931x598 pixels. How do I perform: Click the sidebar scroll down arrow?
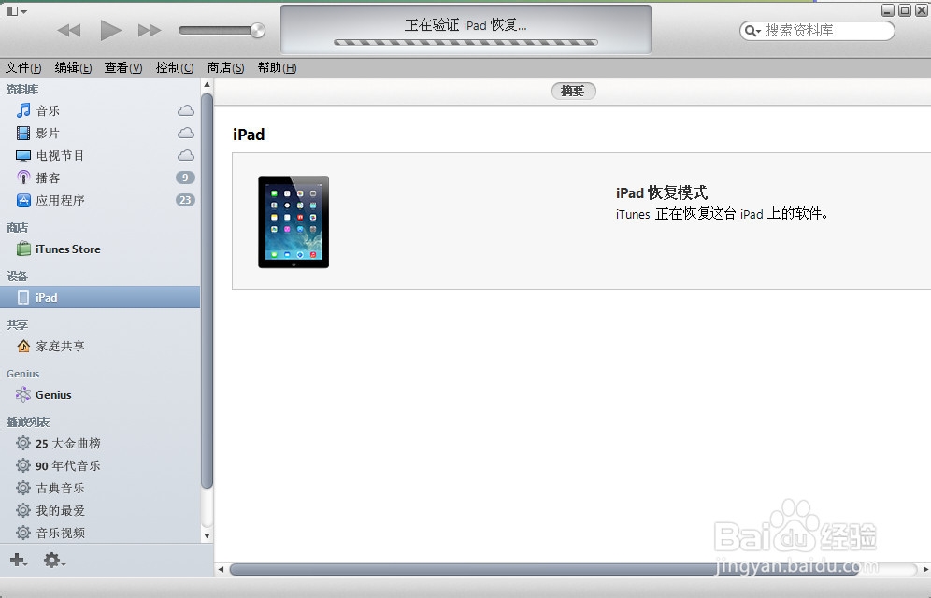click(207, 535)
